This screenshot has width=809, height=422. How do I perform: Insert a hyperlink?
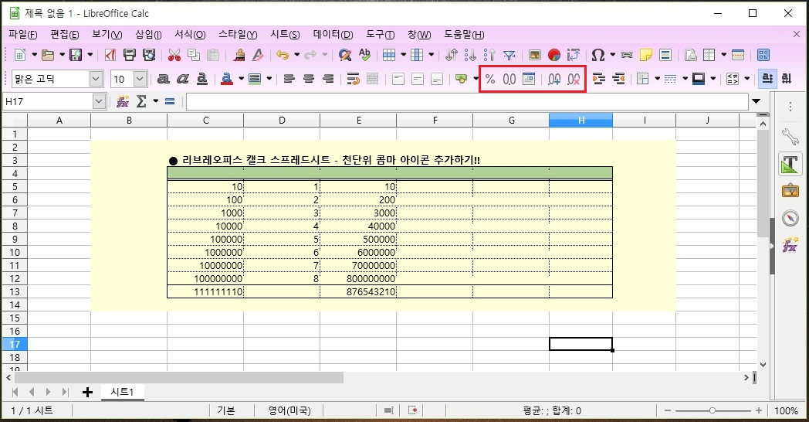click(x=627, y=55)
